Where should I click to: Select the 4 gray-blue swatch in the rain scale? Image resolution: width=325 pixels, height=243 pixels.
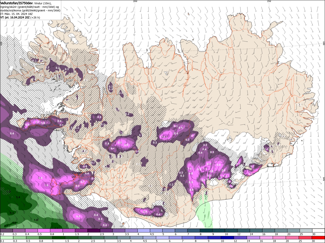click(136, 238)
